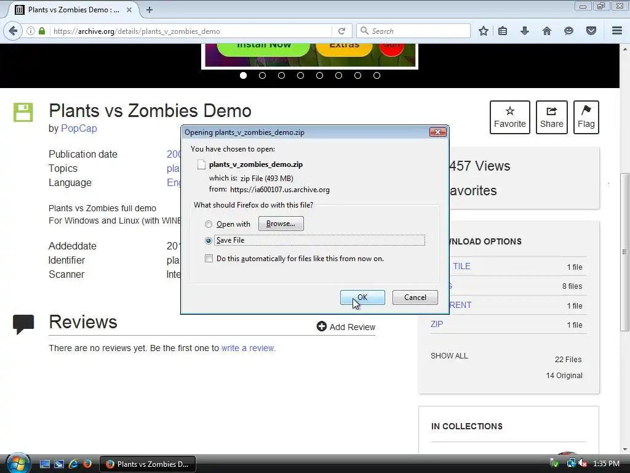The image size is (630, 473).
Task: Open a new tab with plus button
Action: 150,10
